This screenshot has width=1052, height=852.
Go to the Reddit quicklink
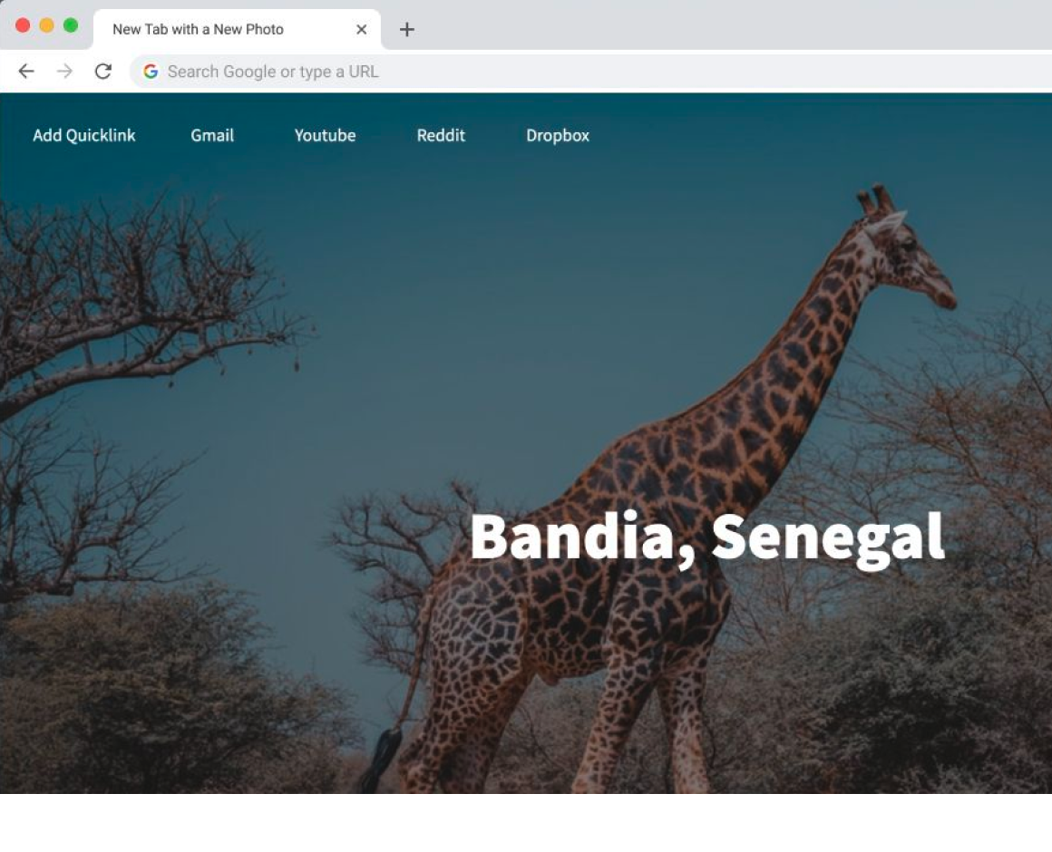tap(441, 135)
